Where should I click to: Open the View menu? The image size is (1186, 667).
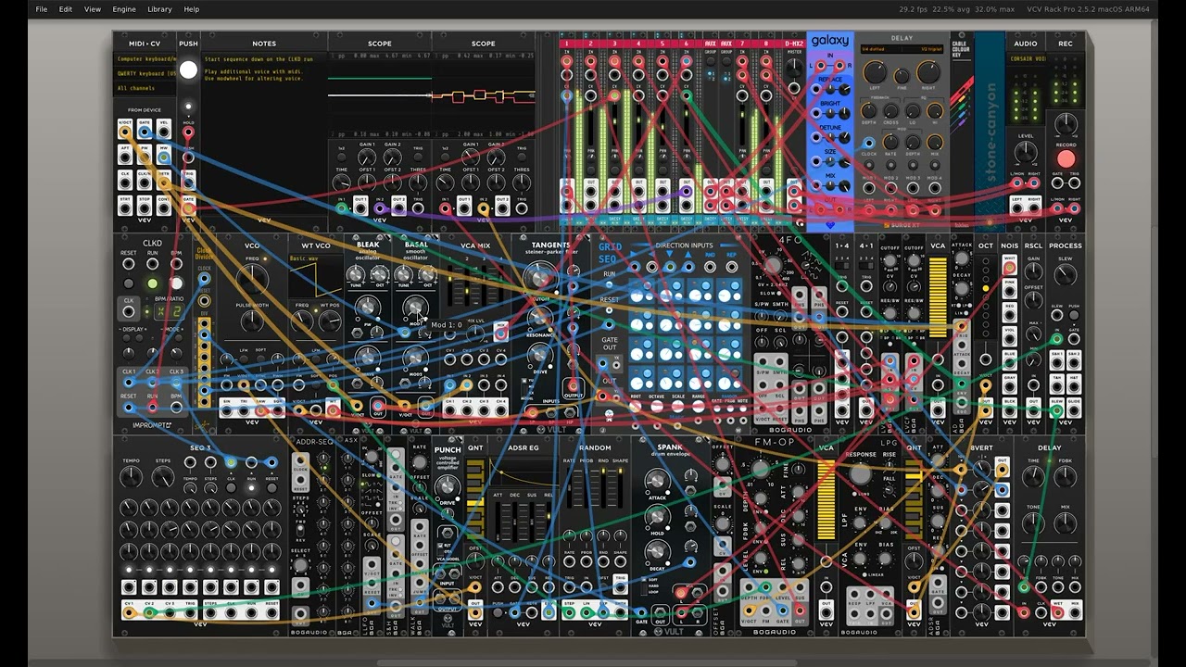[x=93, y=9]
